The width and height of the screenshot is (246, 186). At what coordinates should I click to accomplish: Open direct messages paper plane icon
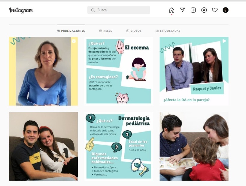coord(182,10)
